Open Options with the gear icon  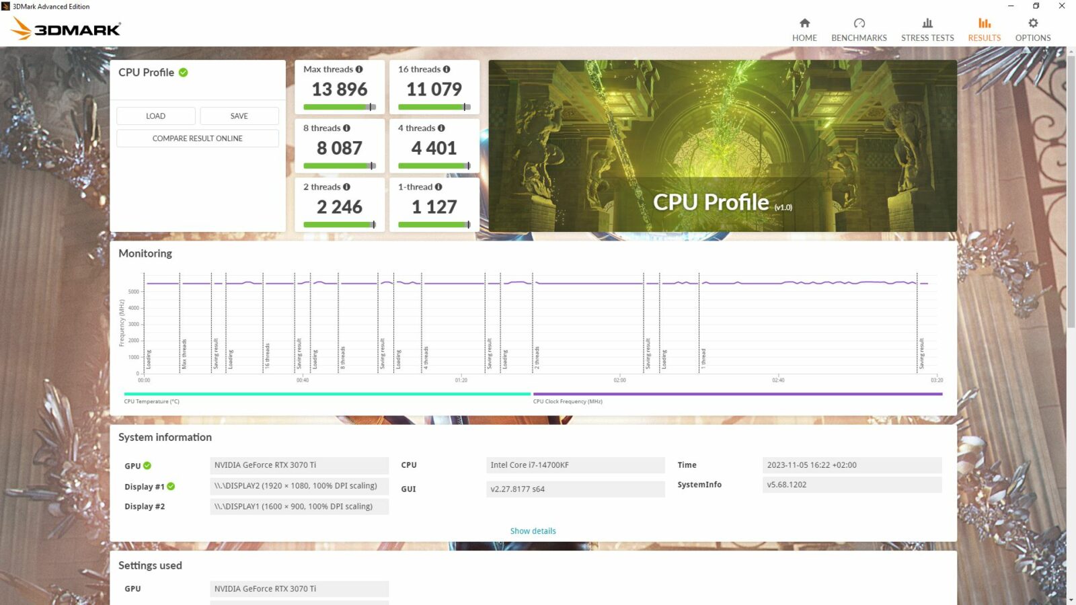(1032, 30)
